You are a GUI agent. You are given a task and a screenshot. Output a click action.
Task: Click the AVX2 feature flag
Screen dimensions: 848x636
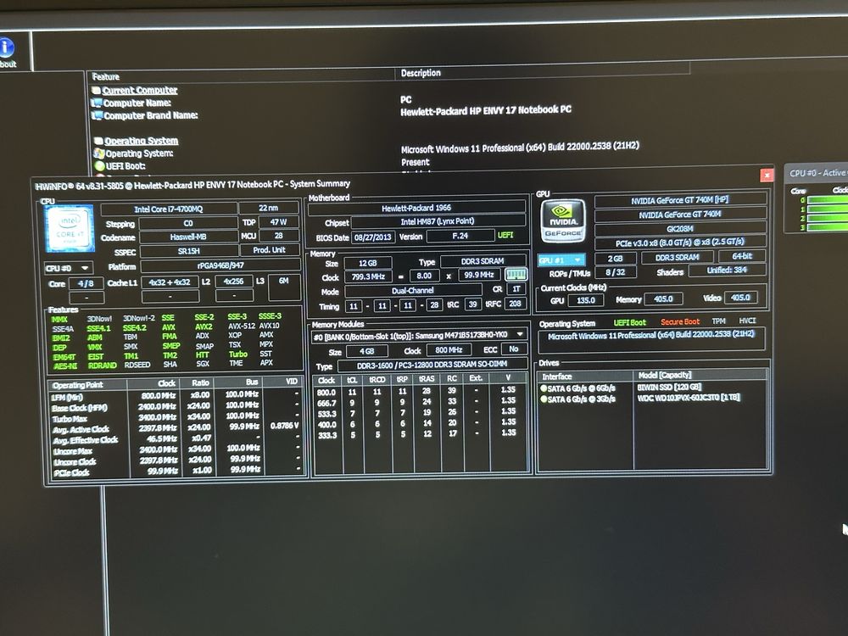[x=204, y=326]
